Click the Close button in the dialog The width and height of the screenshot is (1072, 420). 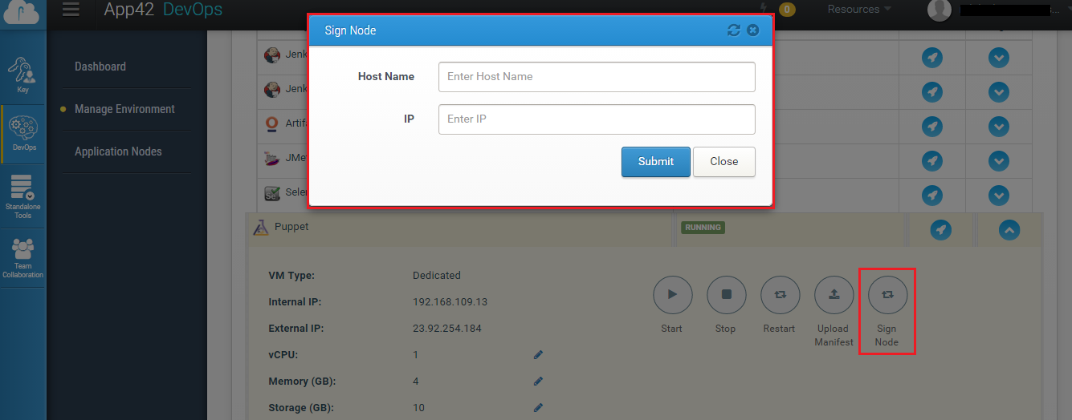pos(724,161)
